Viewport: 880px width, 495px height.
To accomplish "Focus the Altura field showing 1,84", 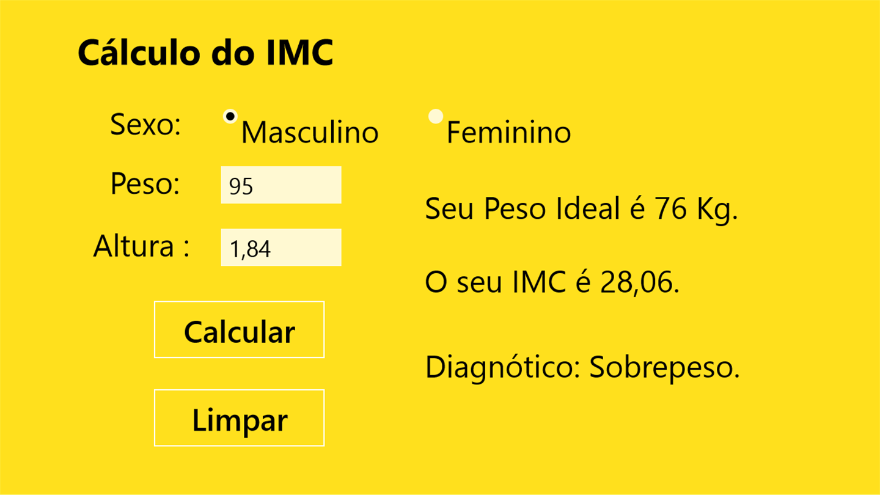I will click(280, 248).
